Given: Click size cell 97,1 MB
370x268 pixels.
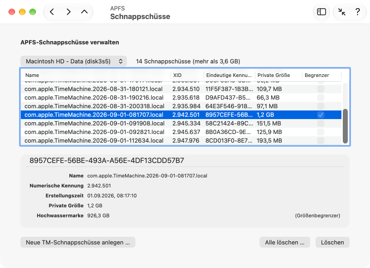Looking at the screenshot, I should pos(267,106).
